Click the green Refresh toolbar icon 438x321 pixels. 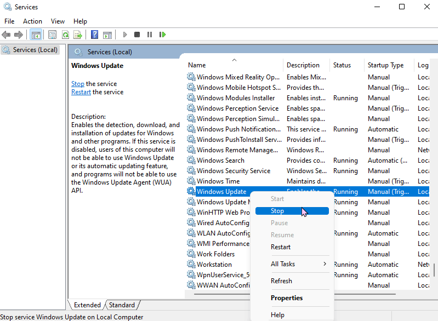(x=65, y=35)
